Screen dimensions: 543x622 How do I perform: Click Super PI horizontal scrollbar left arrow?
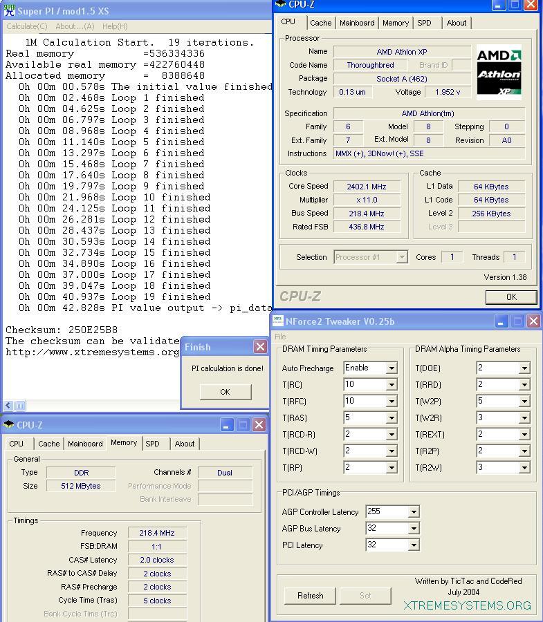(8, 406)
